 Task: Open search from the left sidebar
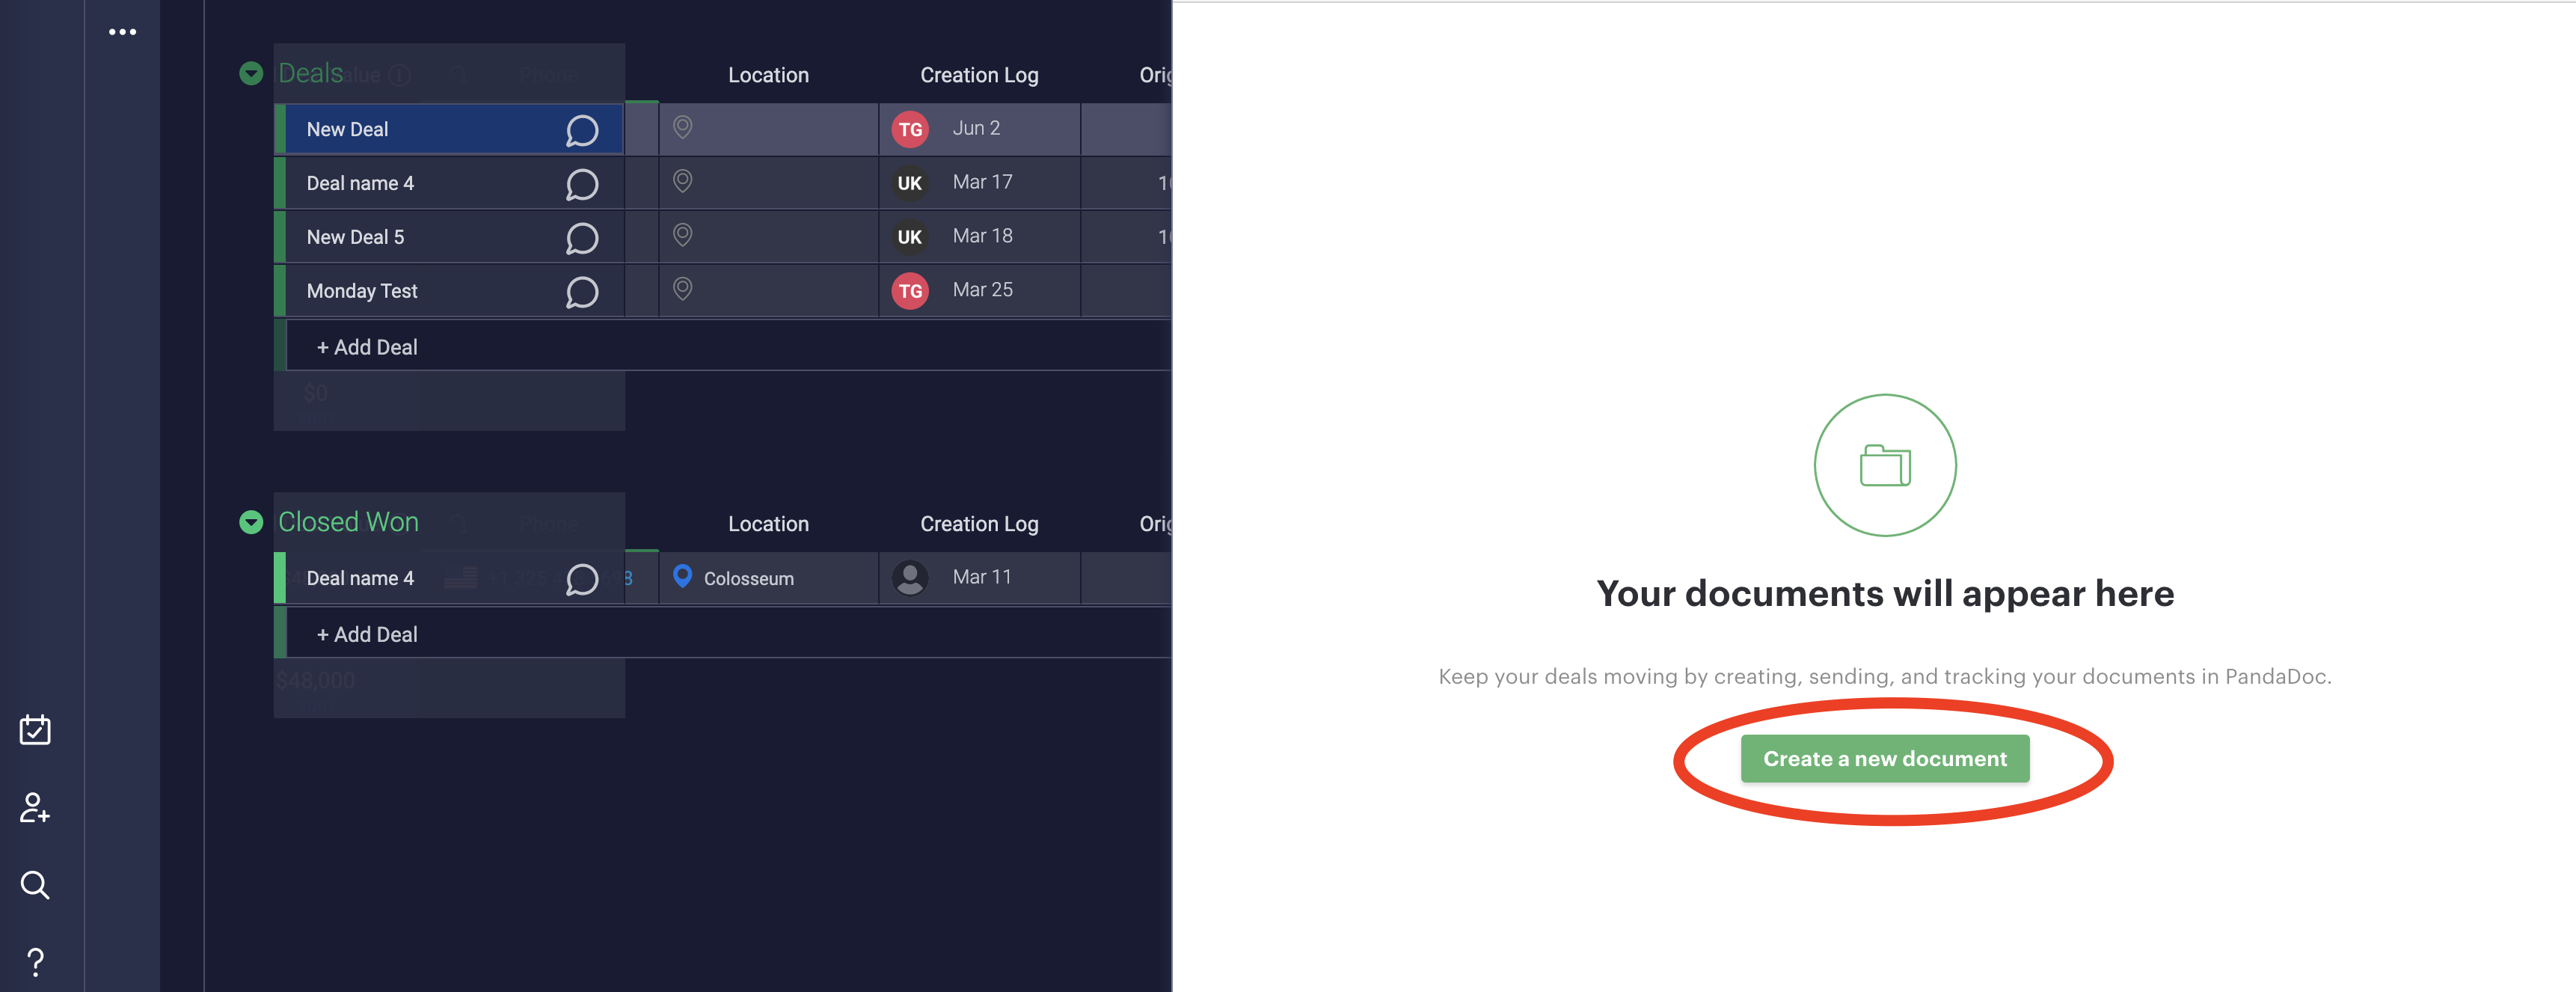[36, 884]
